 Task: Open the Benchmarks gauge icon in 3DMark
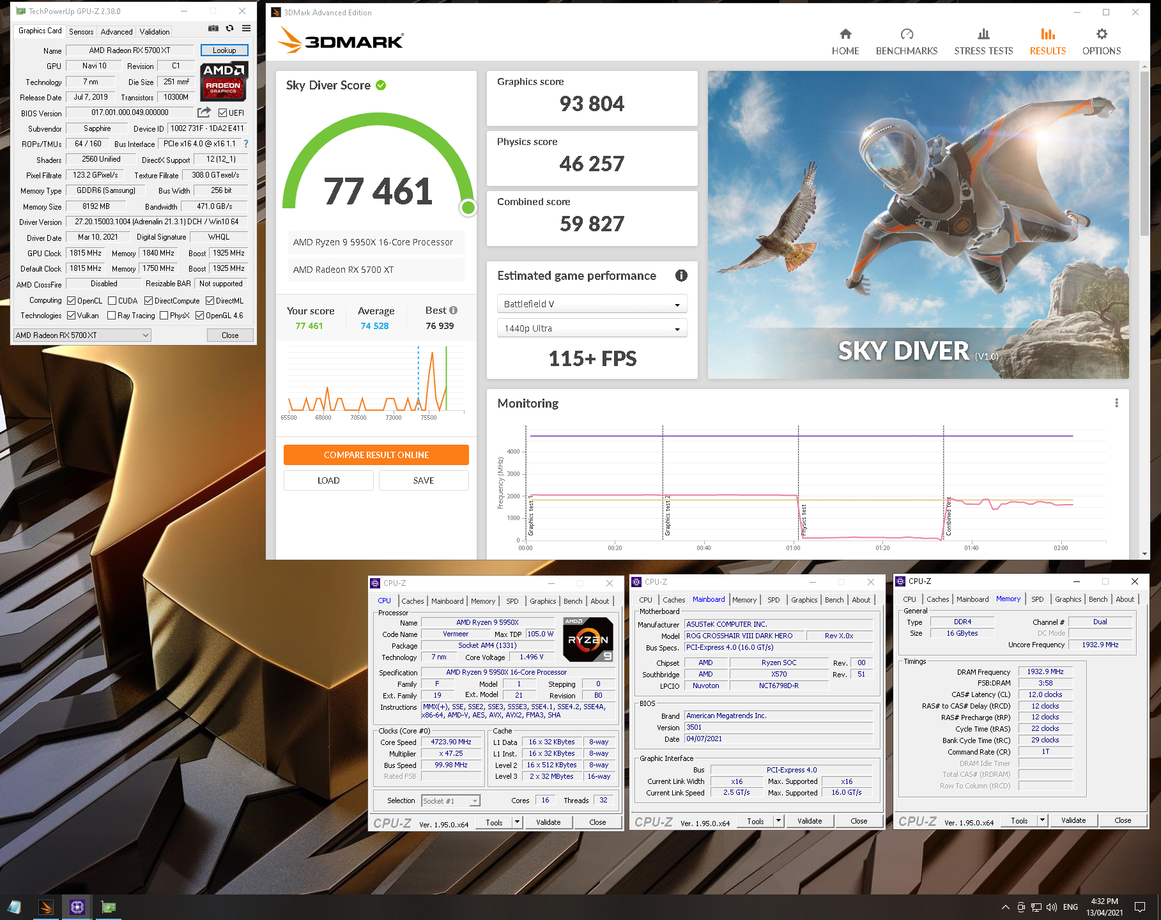[x=907, y=34]
